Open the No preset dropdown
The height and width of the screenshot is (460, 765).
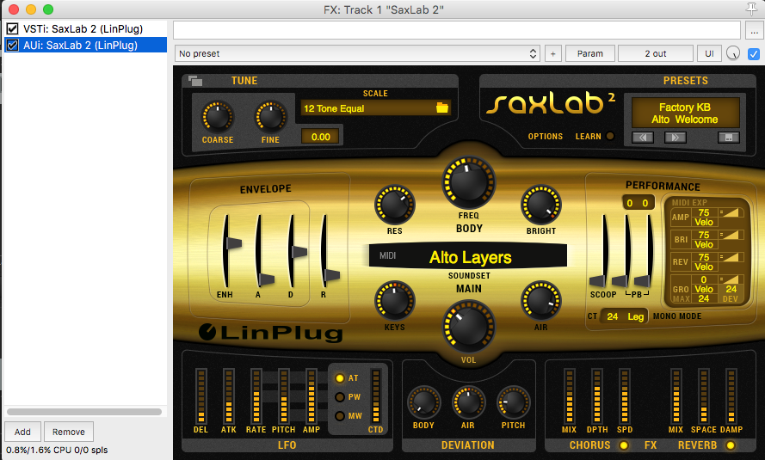click(x=357, y=53)
